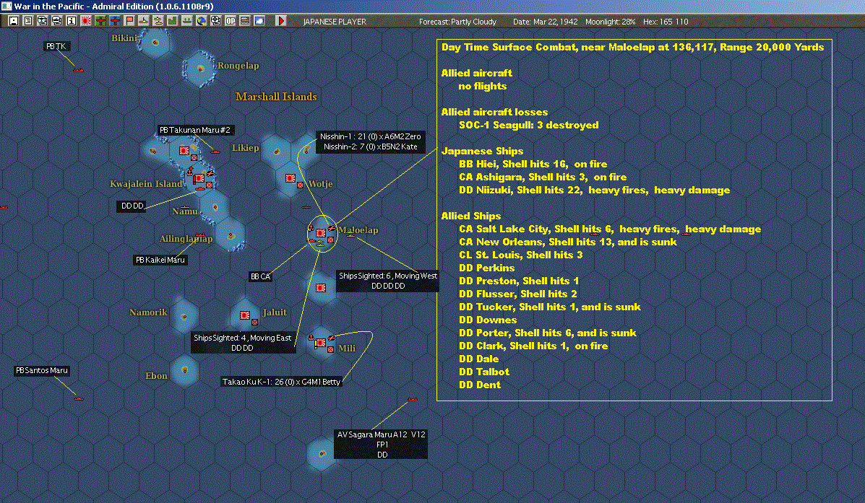
Task: Click the PB Takunan Maru #2 label
Action: (194, 130)
